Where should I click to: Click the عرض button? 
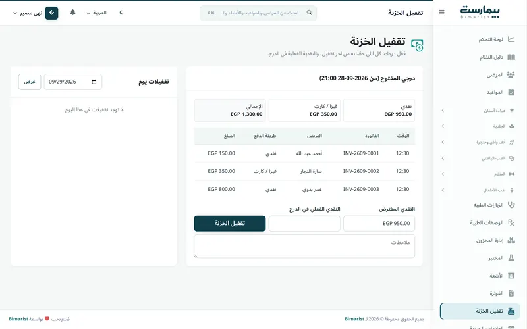click(30, 82)
